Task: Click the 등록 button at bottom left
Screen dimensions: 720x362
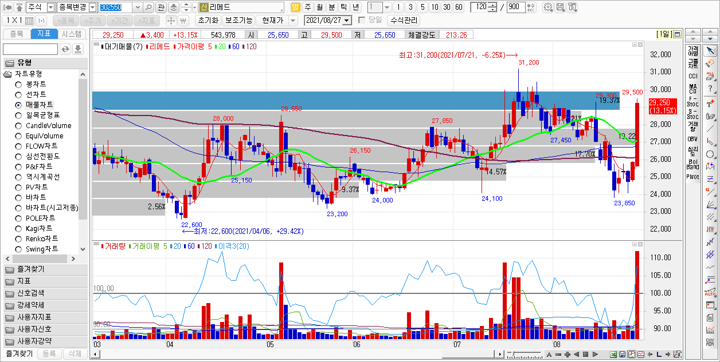Action: pos(49,354)
